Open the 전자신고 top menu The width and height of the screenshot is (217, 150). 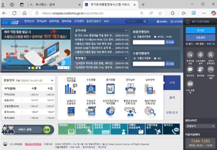point(30,21)
